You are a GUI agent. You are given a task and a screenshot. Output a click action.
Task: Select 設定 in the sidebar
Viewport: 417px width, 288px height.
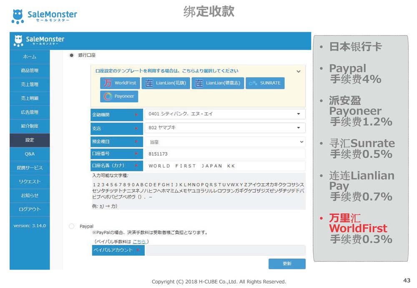point(30,140)
